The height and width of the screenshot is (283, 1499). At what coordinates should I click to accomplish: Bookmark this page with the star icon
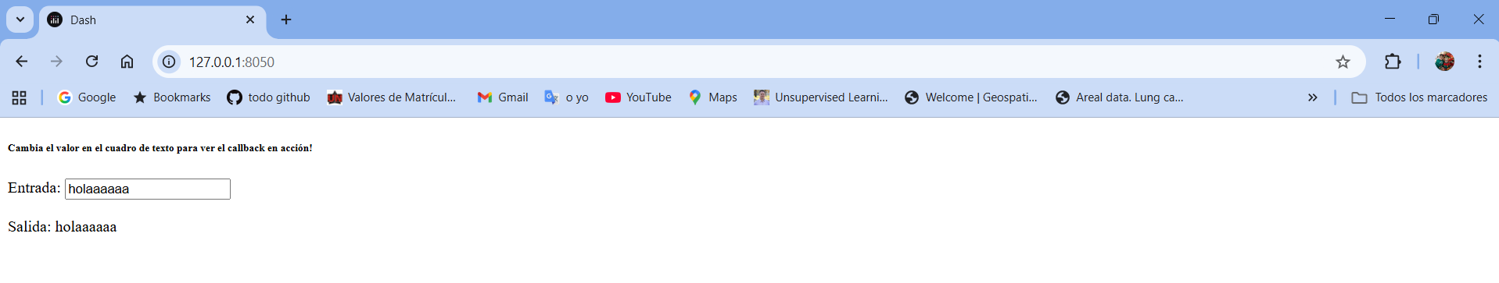(1343, 62)
